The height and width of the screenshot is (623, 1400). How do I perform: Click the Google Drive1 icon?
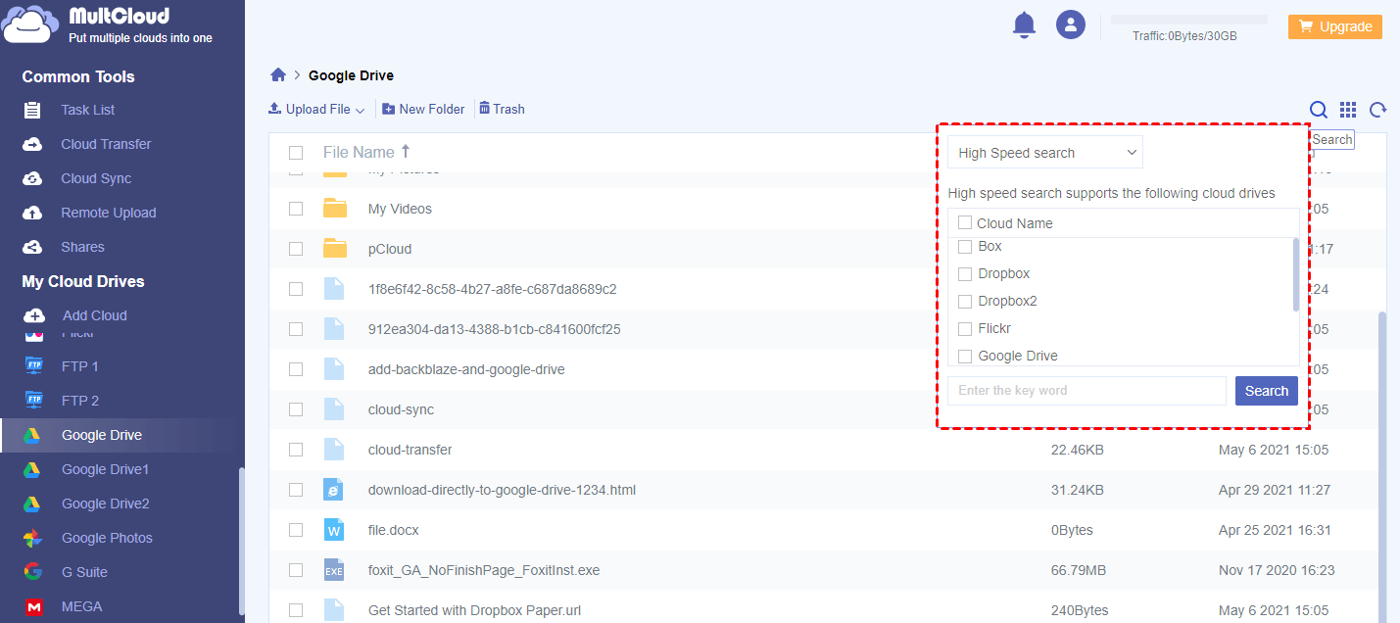pyautogui.click(x=32, y=469)
